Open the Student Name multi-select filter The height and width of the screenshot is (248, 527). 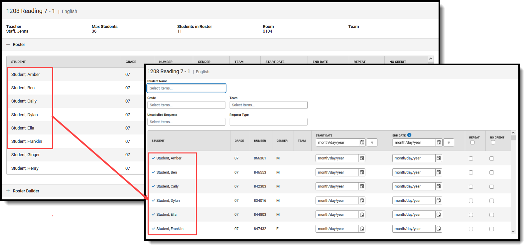click(x=186, y=88)
